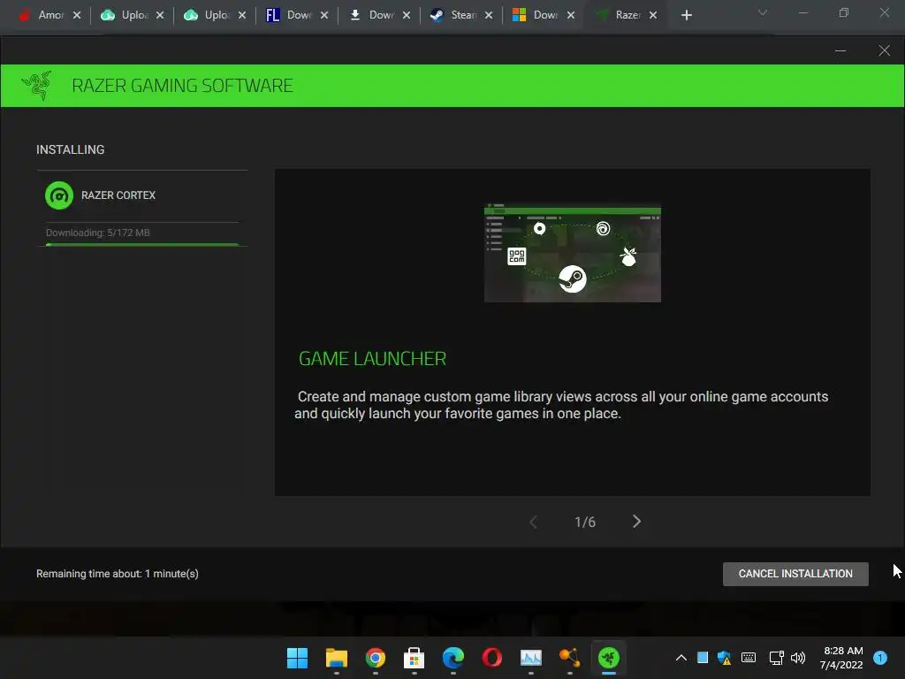Close the Razer browser tab
The width and height of the screenshot is (905, 679).
(653, 15)
